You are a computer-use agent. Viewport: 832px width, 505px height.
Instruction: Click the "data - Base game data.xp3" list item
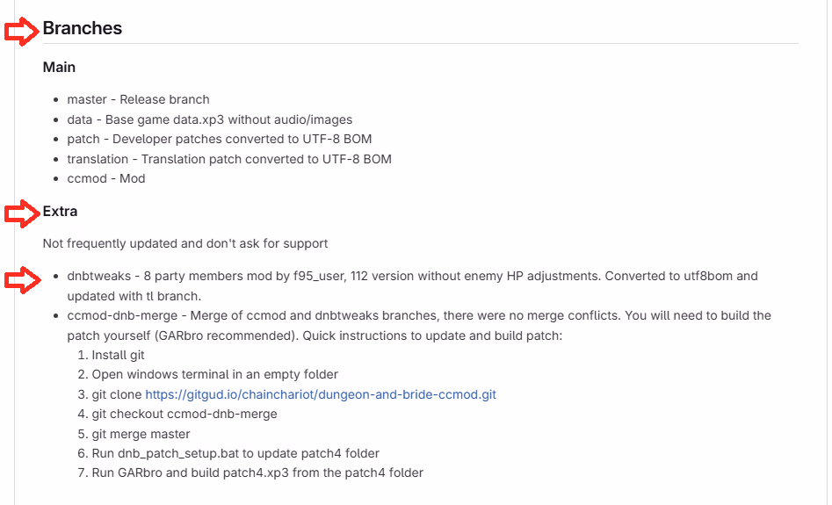[x=209, y=119]
